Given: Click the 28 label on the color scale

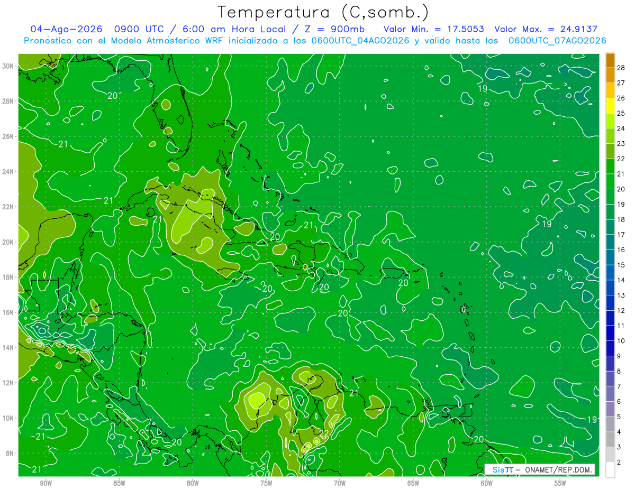Looking at the screenshot, I should coord(622,68).
